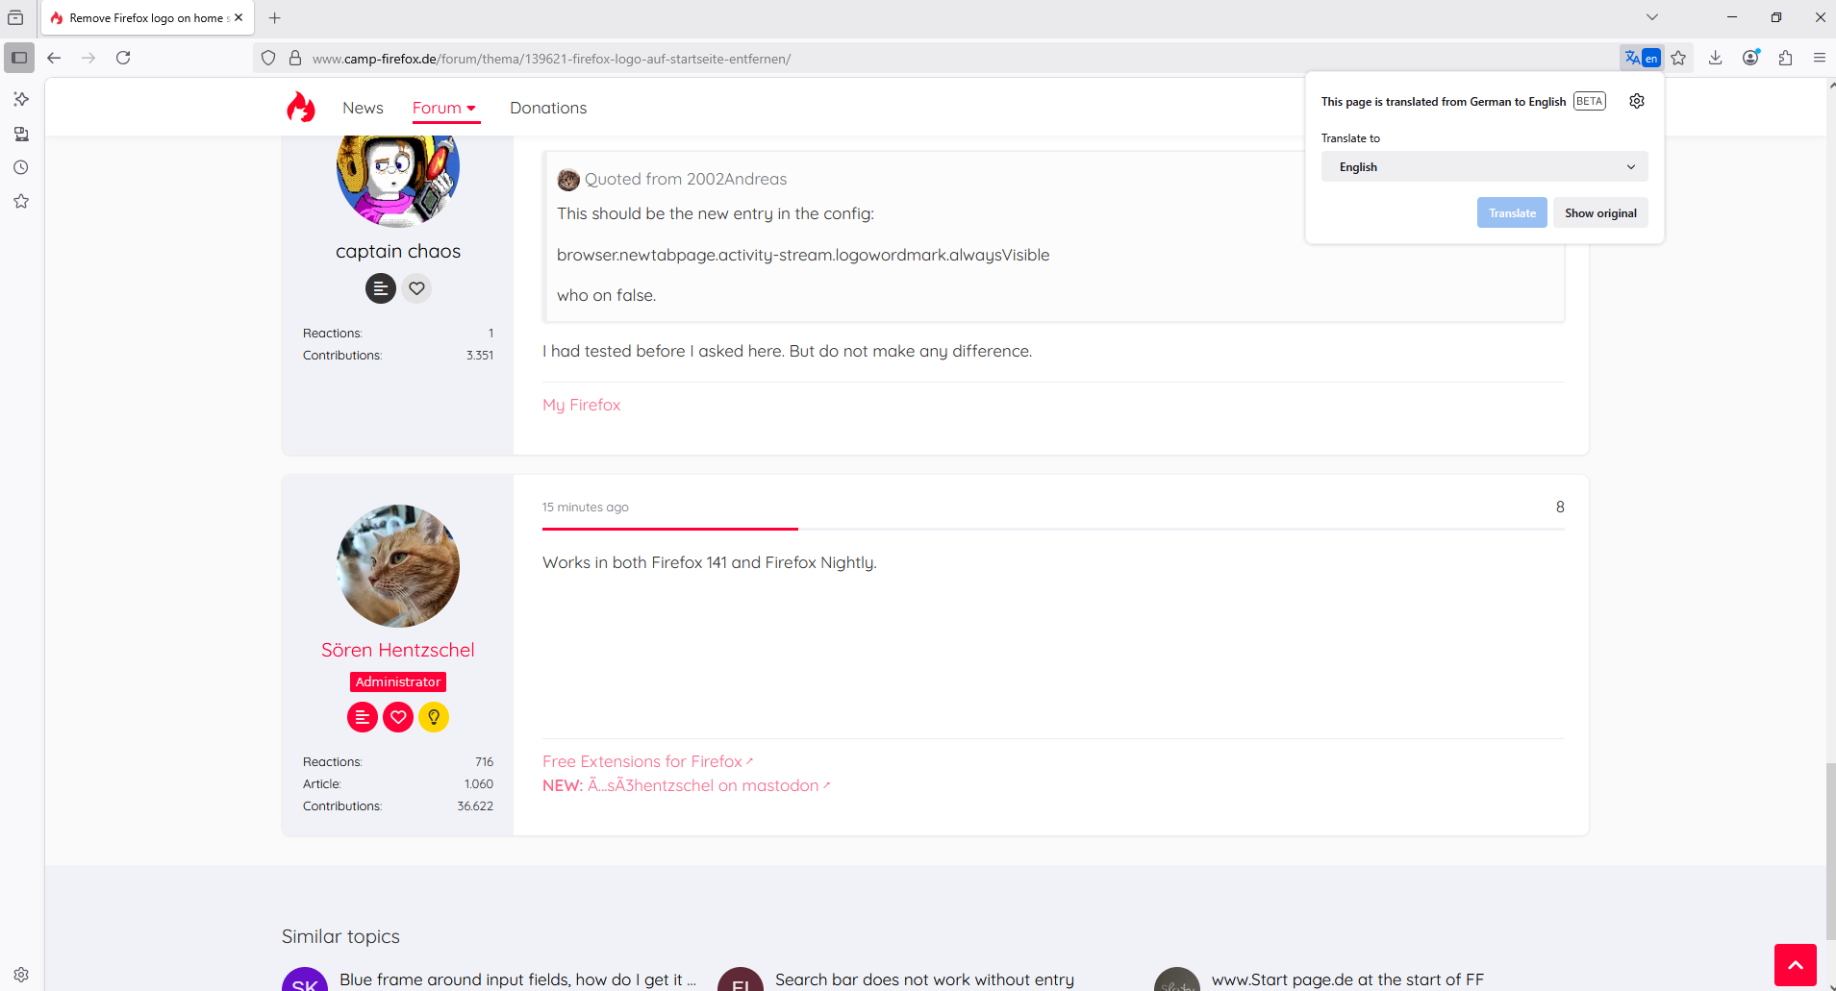Open the News menu item
The width and height of the screenshot is (1836, 991).
tap(363, 108)
